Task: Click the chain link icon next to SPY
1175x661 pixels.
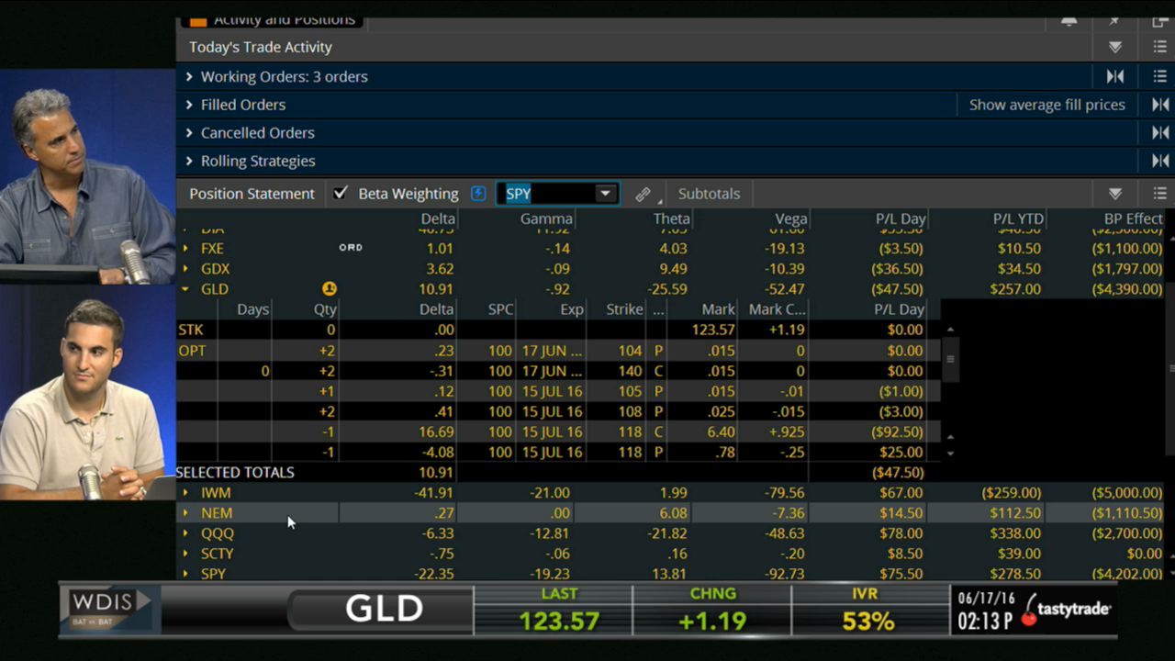Action: click(643, 194)
